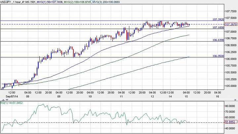Click the up-arrow icon above RSI panel

(x=3, y=100)
